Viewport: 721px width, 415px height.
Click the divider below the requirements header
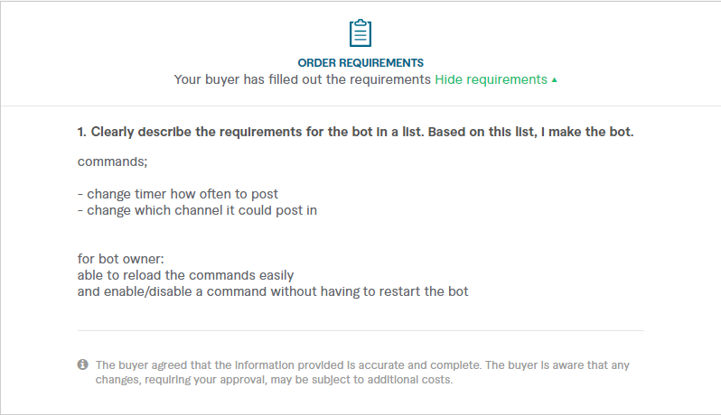click(360, 106)
